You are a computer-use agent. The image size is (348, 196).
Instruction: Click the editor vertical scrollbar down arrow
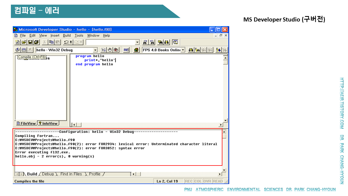225,120
